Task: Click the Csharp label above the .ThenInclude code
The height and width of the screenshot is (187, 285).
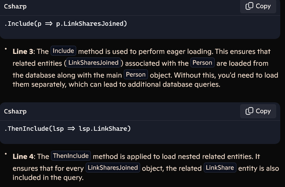Action: tap(15, 111)
